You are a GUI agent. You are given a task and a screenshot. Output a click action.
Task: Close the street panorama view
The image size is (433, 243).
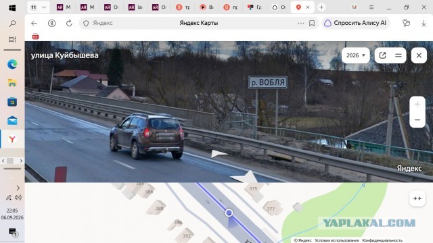tap(419, 55)
